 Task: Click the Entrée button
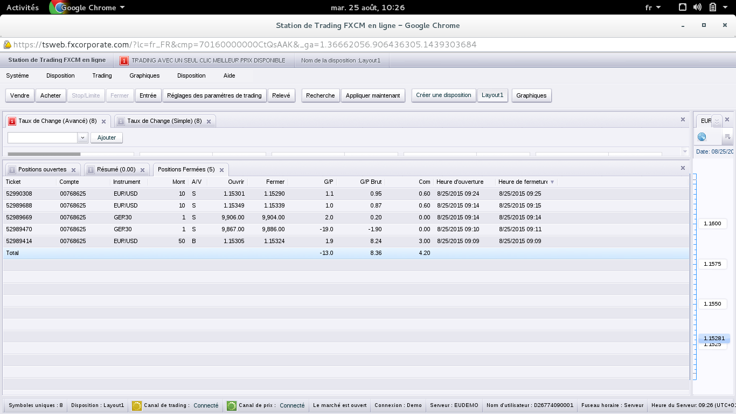pyautogui.click(x=148, y=95)
